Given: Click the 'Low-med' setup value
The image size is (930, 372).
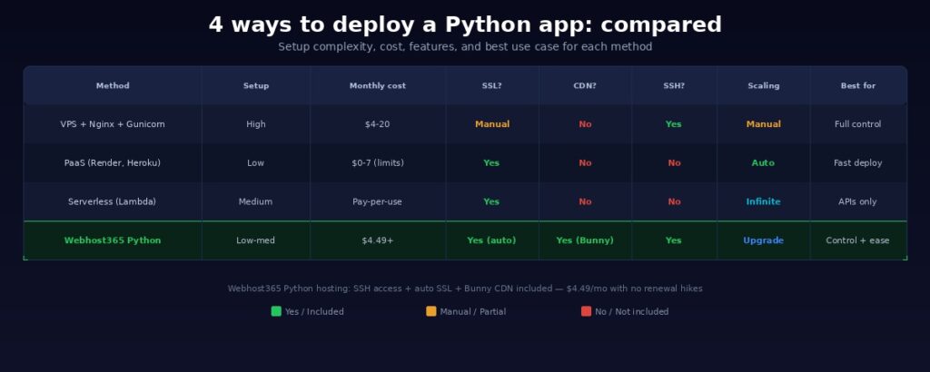Looking at the screenshot, I should 255,240.
